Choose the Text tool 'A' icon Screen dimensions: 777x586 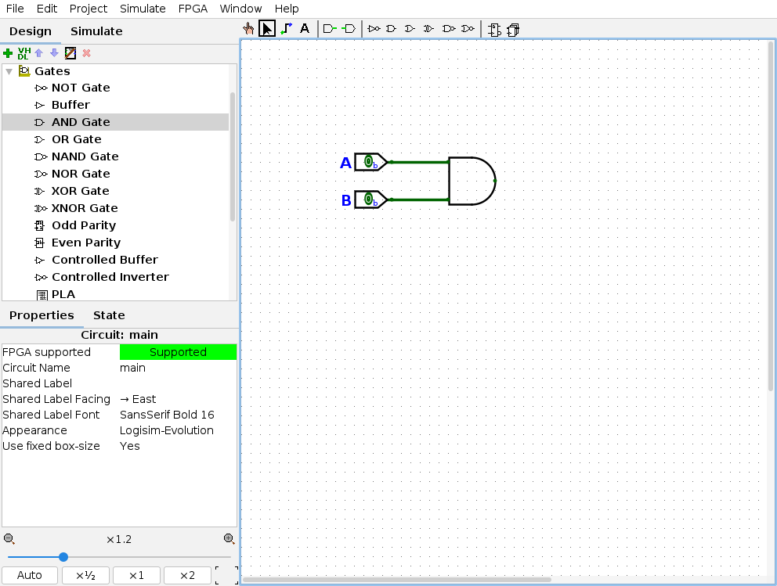tap(305, 29)
